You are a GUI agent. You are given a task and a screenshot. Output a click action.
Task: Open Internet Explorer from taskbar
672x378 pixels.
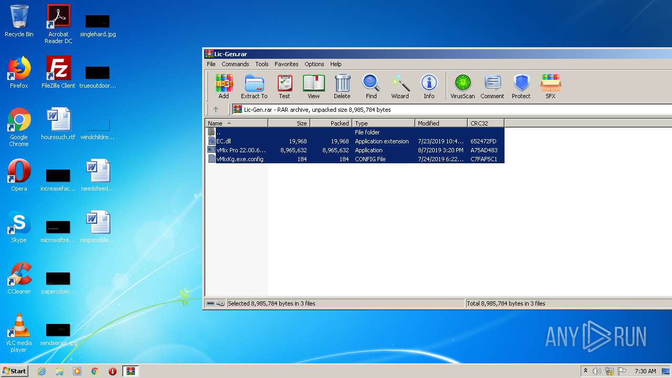42,371
